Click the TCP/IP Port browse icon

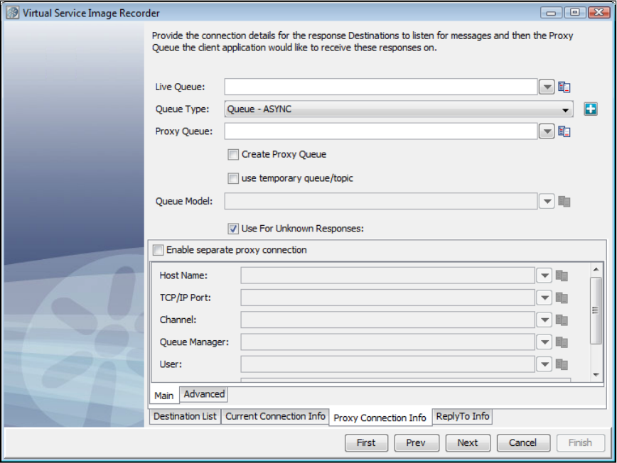tap(562, 298)
